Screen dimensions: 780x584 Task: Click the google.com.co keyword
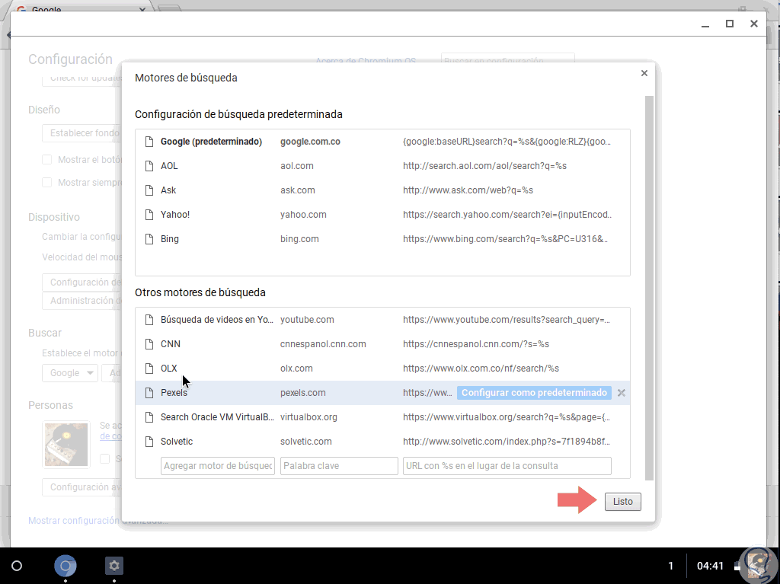(311, 142)
